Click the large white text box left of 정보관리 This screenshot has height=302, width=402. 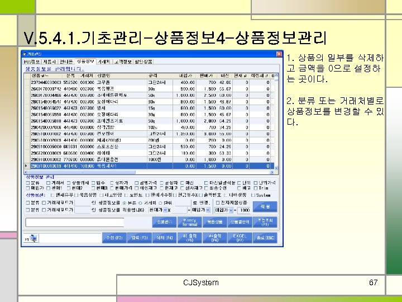75,223
